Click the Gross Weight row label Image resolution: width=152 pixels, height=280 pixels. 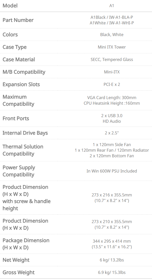click(x=18, y=272)
